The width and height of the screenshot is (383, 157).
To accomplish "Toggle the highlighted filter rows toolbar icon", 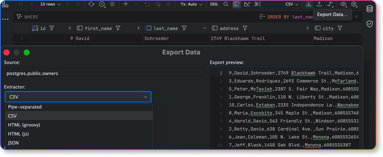I will tap(236, 4).
